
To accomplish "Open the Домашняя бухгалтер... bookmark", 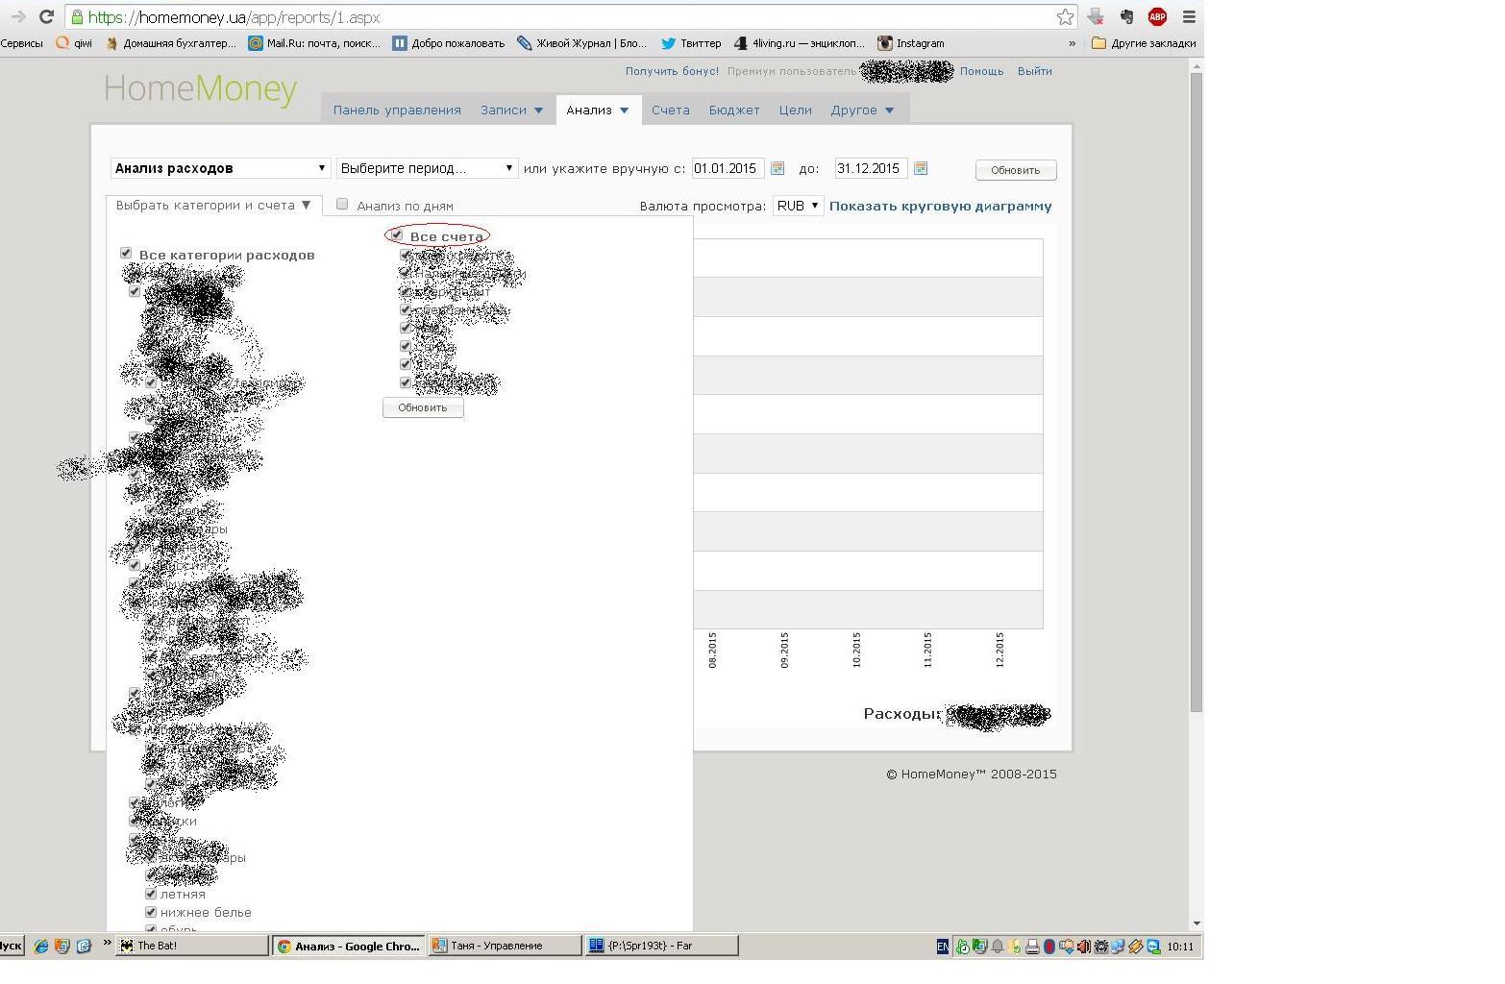I will pyautogui.click(x=170, y=43).
